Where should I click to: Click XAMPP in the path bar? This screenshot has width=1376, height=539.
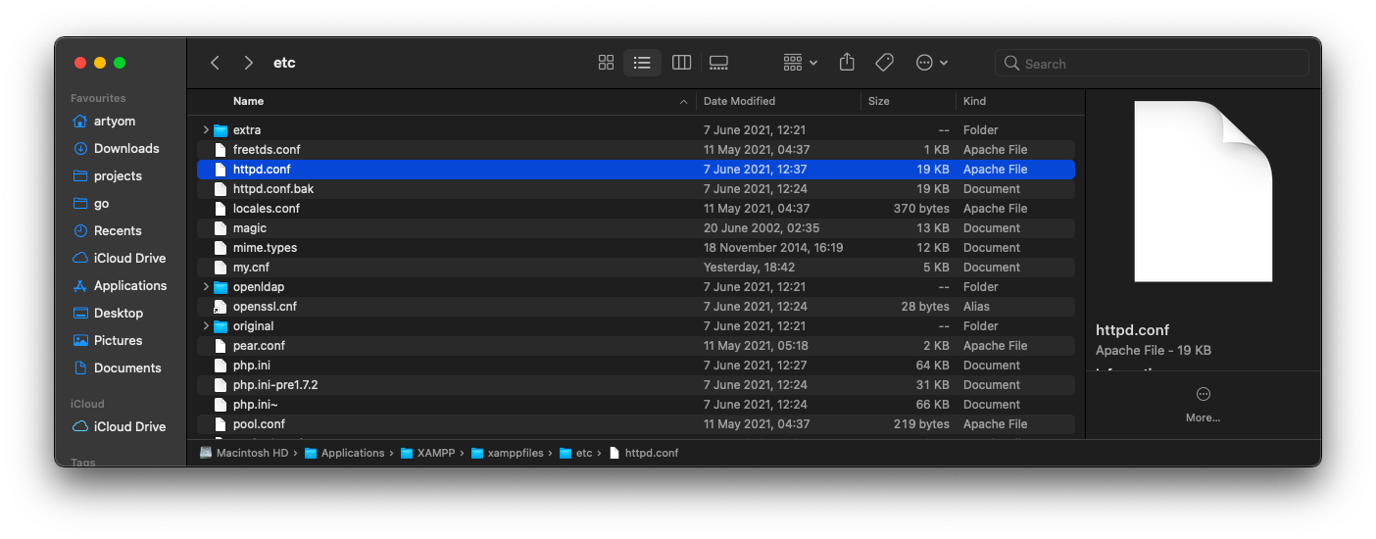coord(436,453)
